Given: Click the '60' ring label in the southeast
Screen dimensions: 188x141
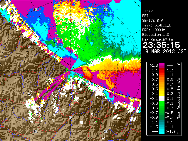Looking at the screenshot, I should pyautogui.click(x=106, y=131).
